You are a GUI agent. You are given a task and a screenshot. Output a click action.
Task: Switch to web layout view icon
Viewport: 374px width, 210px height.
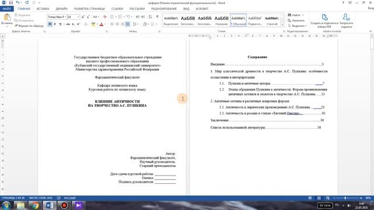tap(328, 198)
